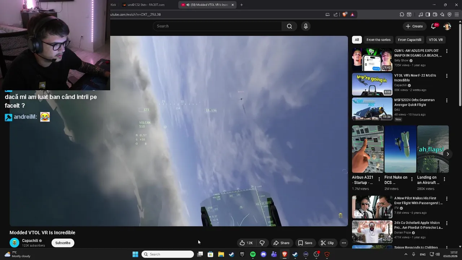This screenshot has height=260, width=462.
Task: Open the weather widget 7°C Mostly cloudy
Action: (x=17, y=254)
